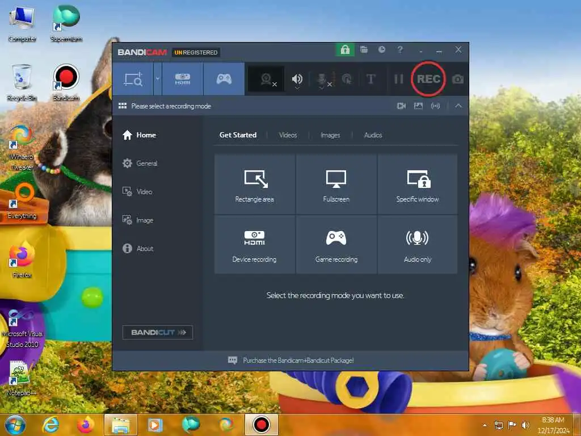The image size is (581, 436).
Task: Choose Fullscreen recording mode
Action: 336,185
